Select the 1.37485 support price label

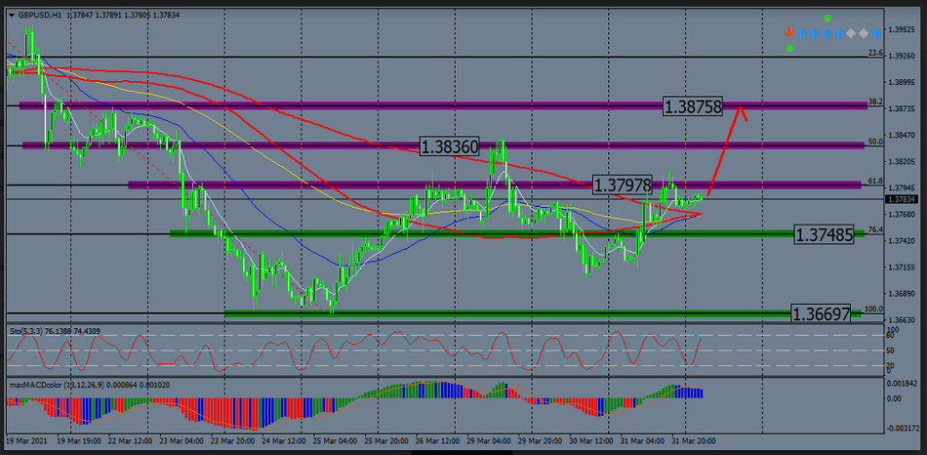[825, 234]
